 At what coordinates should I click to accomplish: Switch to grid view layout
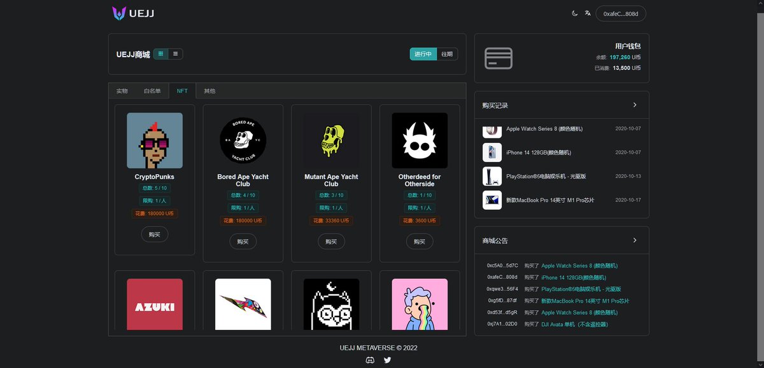[x=160, y=54]
